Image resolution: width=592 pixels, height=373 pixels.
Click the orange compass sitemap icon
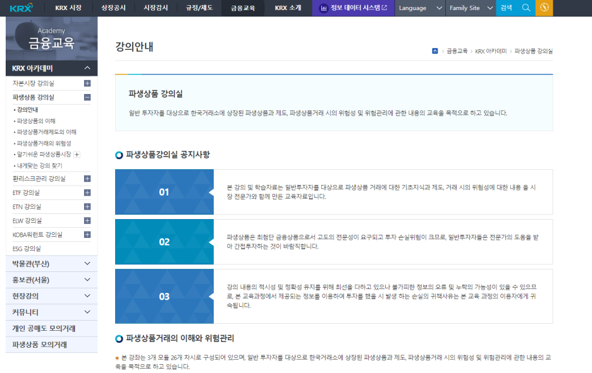(544, 8)
